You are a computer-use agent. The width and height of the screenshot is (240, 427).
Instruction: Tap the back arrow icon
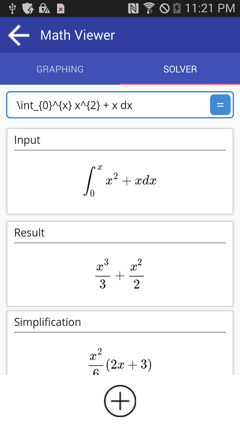tap(19, 35)
